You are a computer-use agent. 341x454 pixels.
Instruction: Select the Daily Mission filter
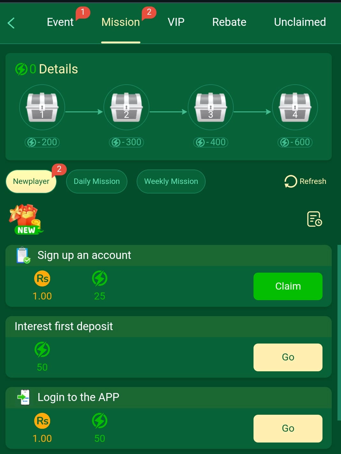point(97,181)
